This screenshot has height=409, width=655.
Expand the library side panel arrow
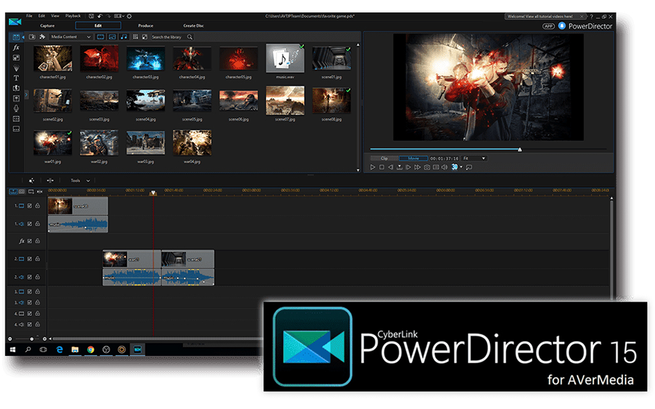(26, 95)
